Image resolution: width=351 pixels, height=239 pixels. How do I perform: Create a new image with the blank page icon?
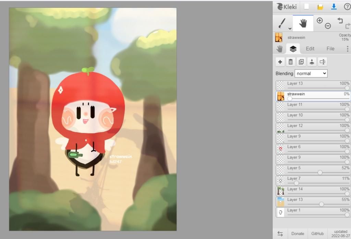306,7
